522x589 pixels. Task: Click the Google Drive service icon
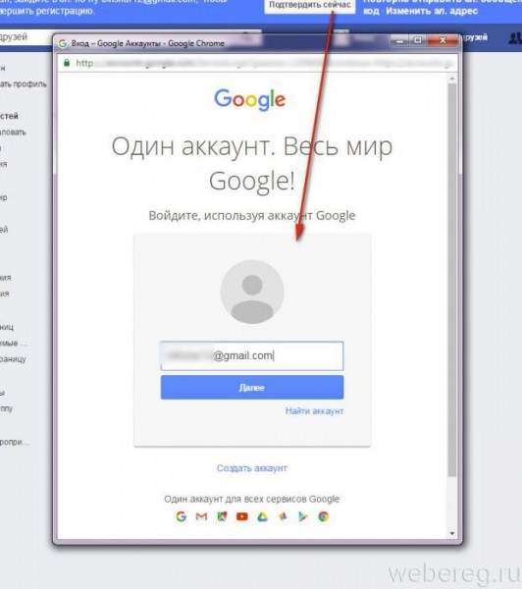(x=263, y=517)
